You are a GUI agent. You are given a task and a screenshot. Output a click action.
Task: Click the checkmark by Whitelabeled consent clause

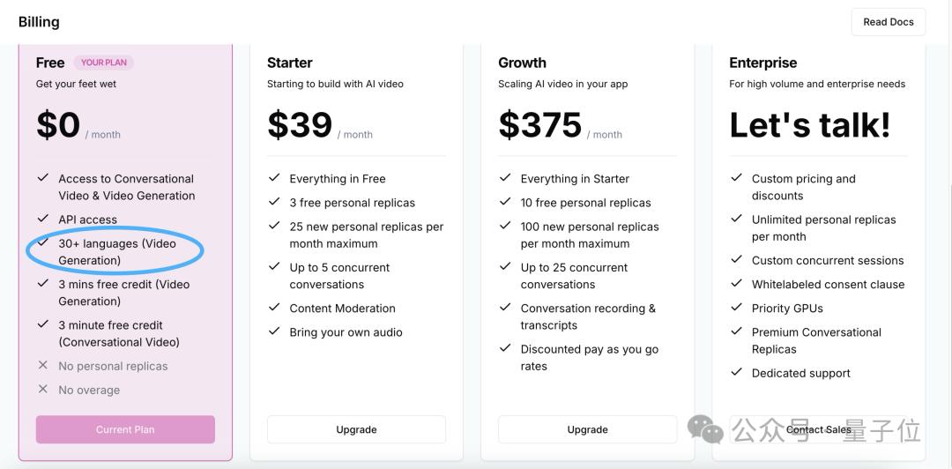pos(736,284)
